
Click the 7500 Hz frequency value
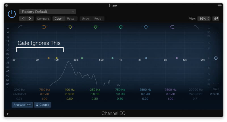[171, 90]
